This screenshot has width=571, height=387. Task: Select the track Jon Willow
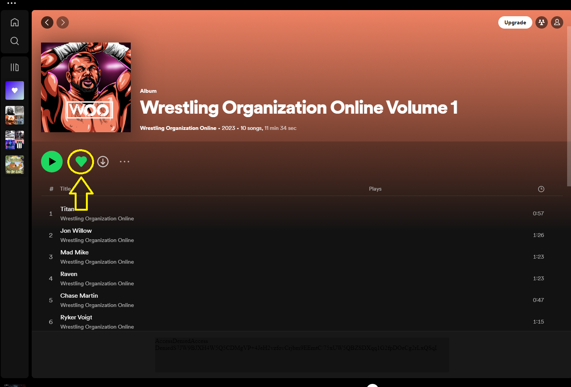coord(76,230)
